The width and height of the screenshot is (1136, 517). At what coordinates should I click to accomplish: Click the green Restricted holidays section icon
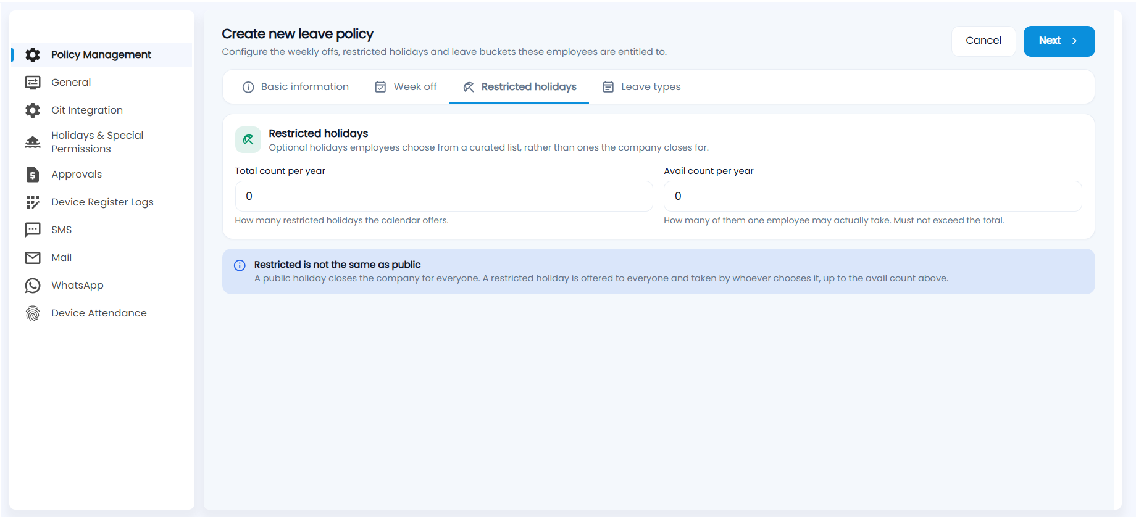point(248,140)
